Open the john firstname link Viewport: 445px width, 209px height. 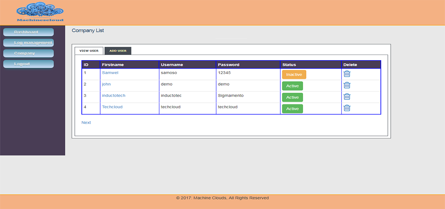(x=106, y=84)
